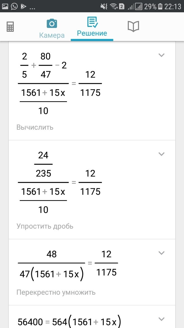Tap the equation with 24 over 235

point(60,182)
